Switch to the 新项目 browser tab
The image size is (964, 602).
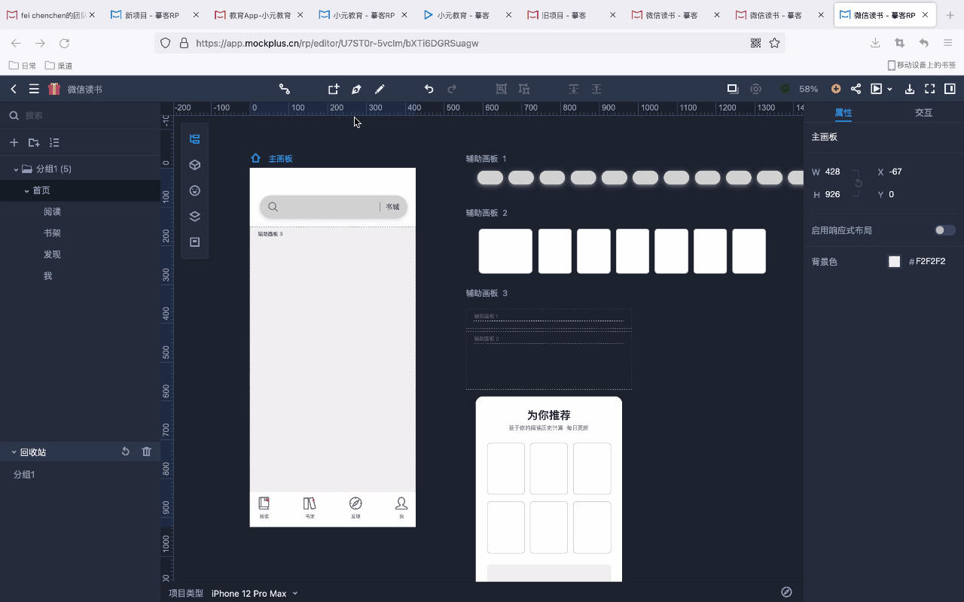pyautogui.click(x=151, y=15)
